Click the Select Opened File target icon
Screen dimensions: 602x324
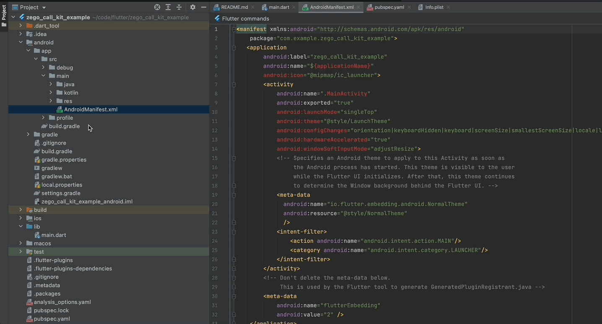point(157,7)
